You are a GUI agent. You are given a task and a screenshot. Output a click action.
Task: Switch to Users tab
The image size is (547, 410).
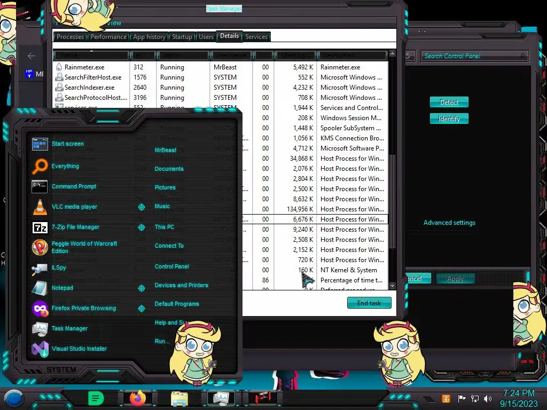click(x=206, y=37)
